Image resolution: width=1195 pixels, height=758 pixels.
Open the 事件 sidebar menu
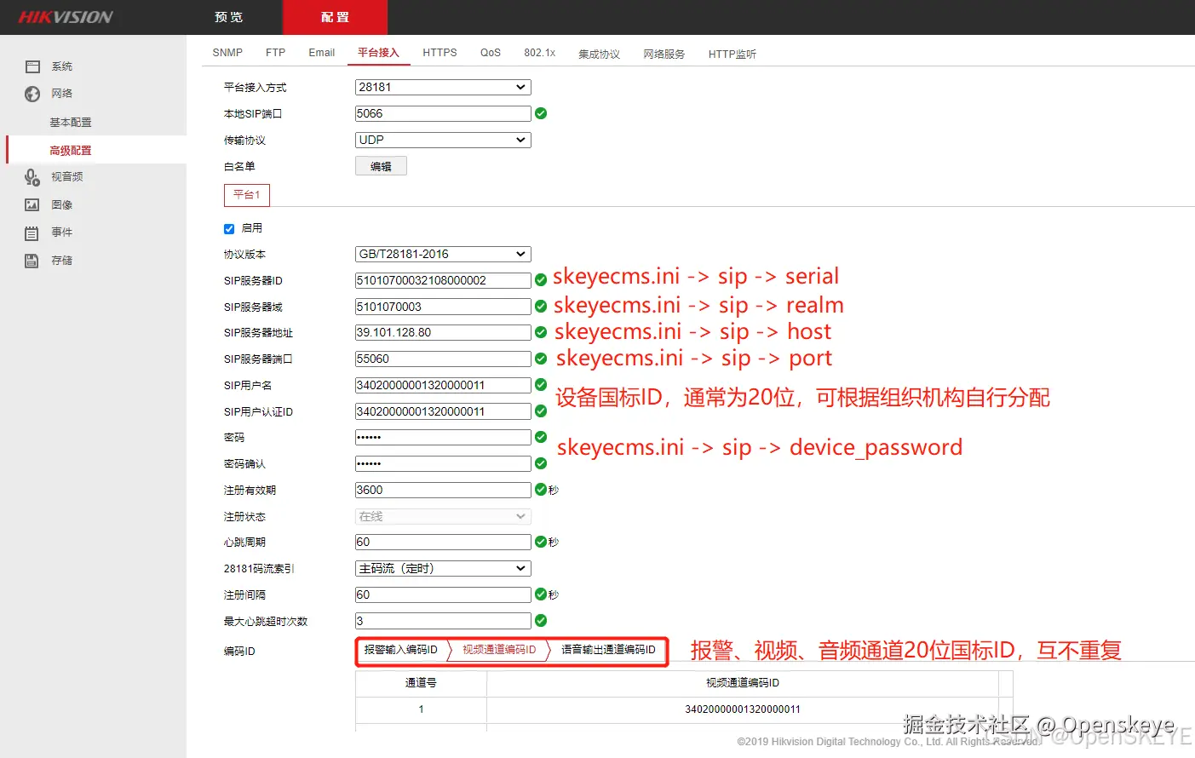[62, 233]
